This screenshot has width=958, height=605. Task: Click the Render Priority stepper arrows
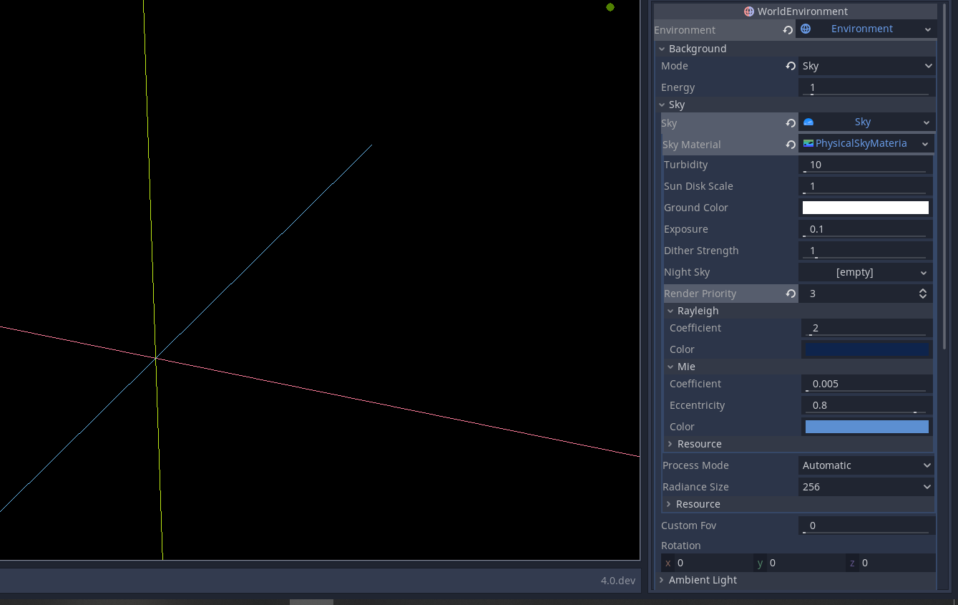(923, 294)
